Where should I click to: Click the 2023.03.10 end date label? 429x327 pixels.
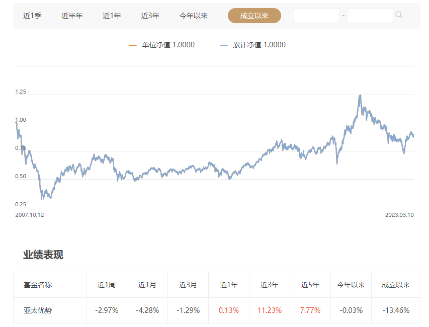(399, 215)
